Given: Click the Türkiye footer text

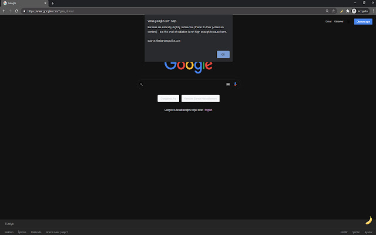Looking at the screenshot, I should point(9,224).
